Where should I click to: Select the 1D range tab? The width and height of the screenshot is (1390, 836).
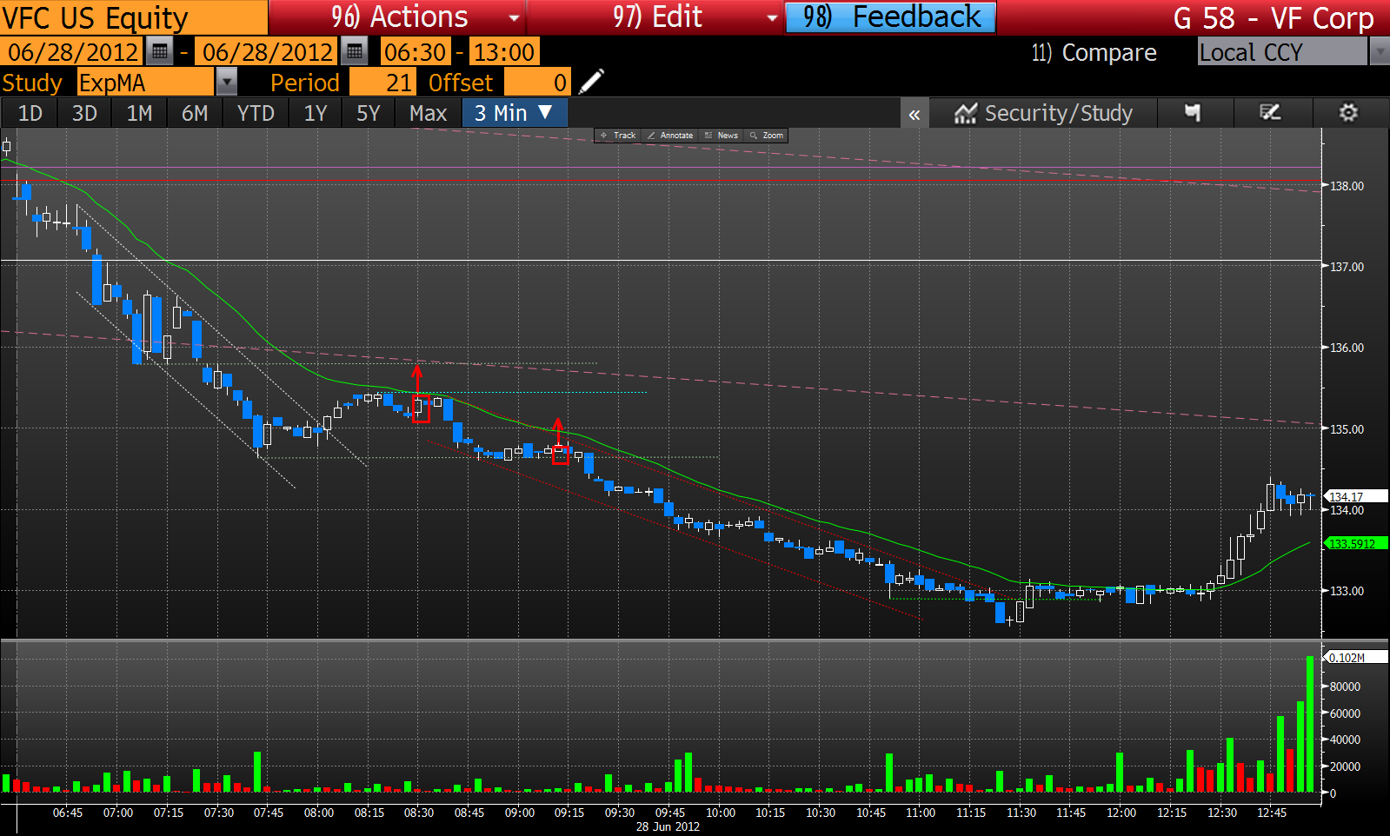click(x=30, y=113)
